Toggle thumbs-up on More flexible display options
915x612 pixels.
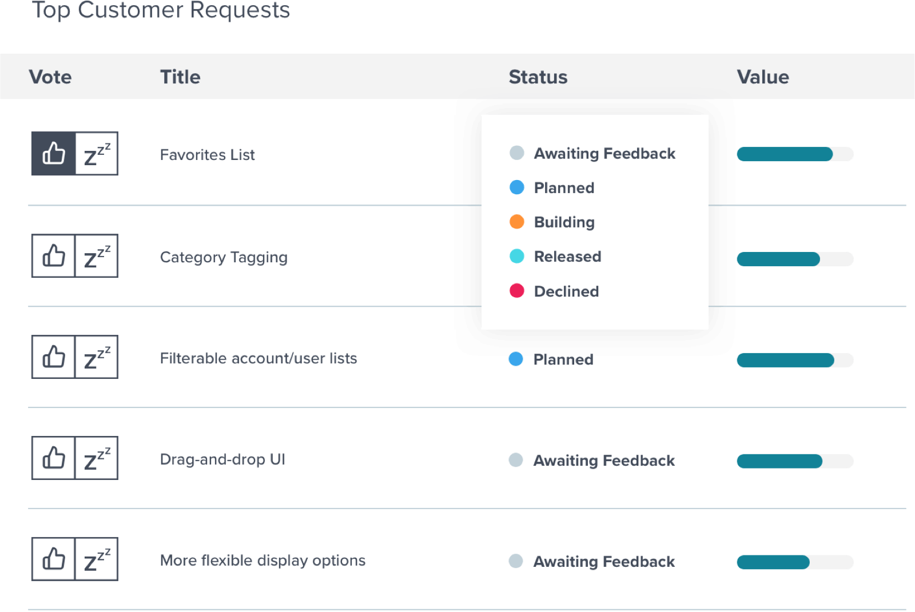[53, 559]
